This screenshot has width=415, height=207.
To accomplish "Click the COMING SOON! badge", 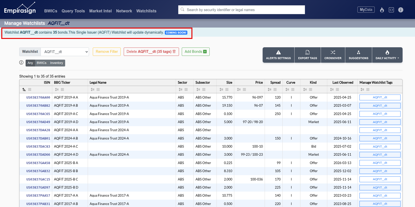I will pos(176,33).
